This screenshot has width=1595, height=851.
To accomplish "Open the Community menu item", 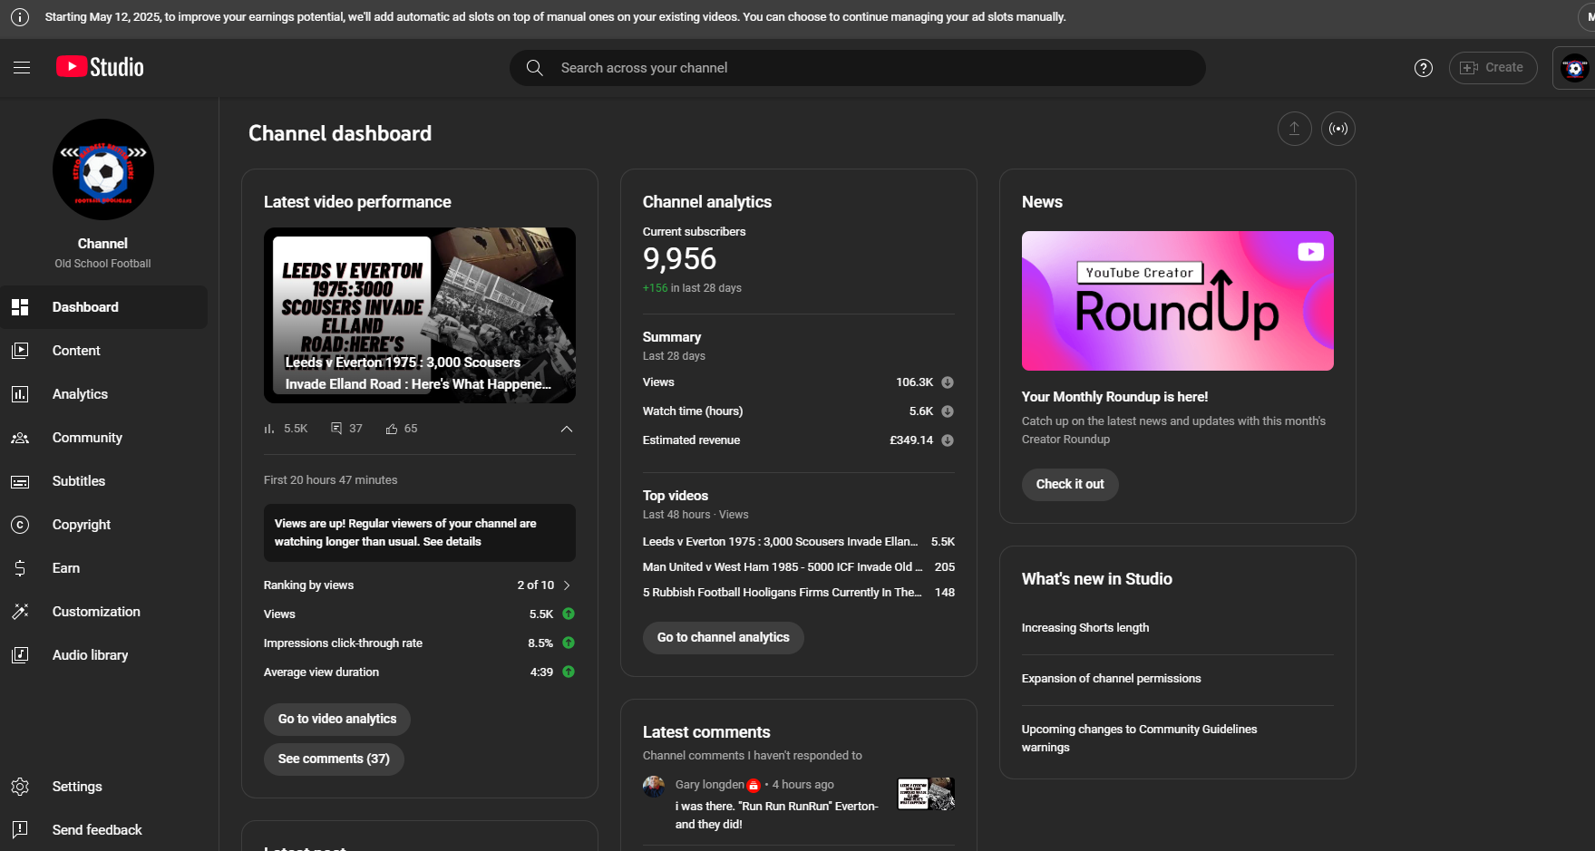I will (x=104, y=438).
